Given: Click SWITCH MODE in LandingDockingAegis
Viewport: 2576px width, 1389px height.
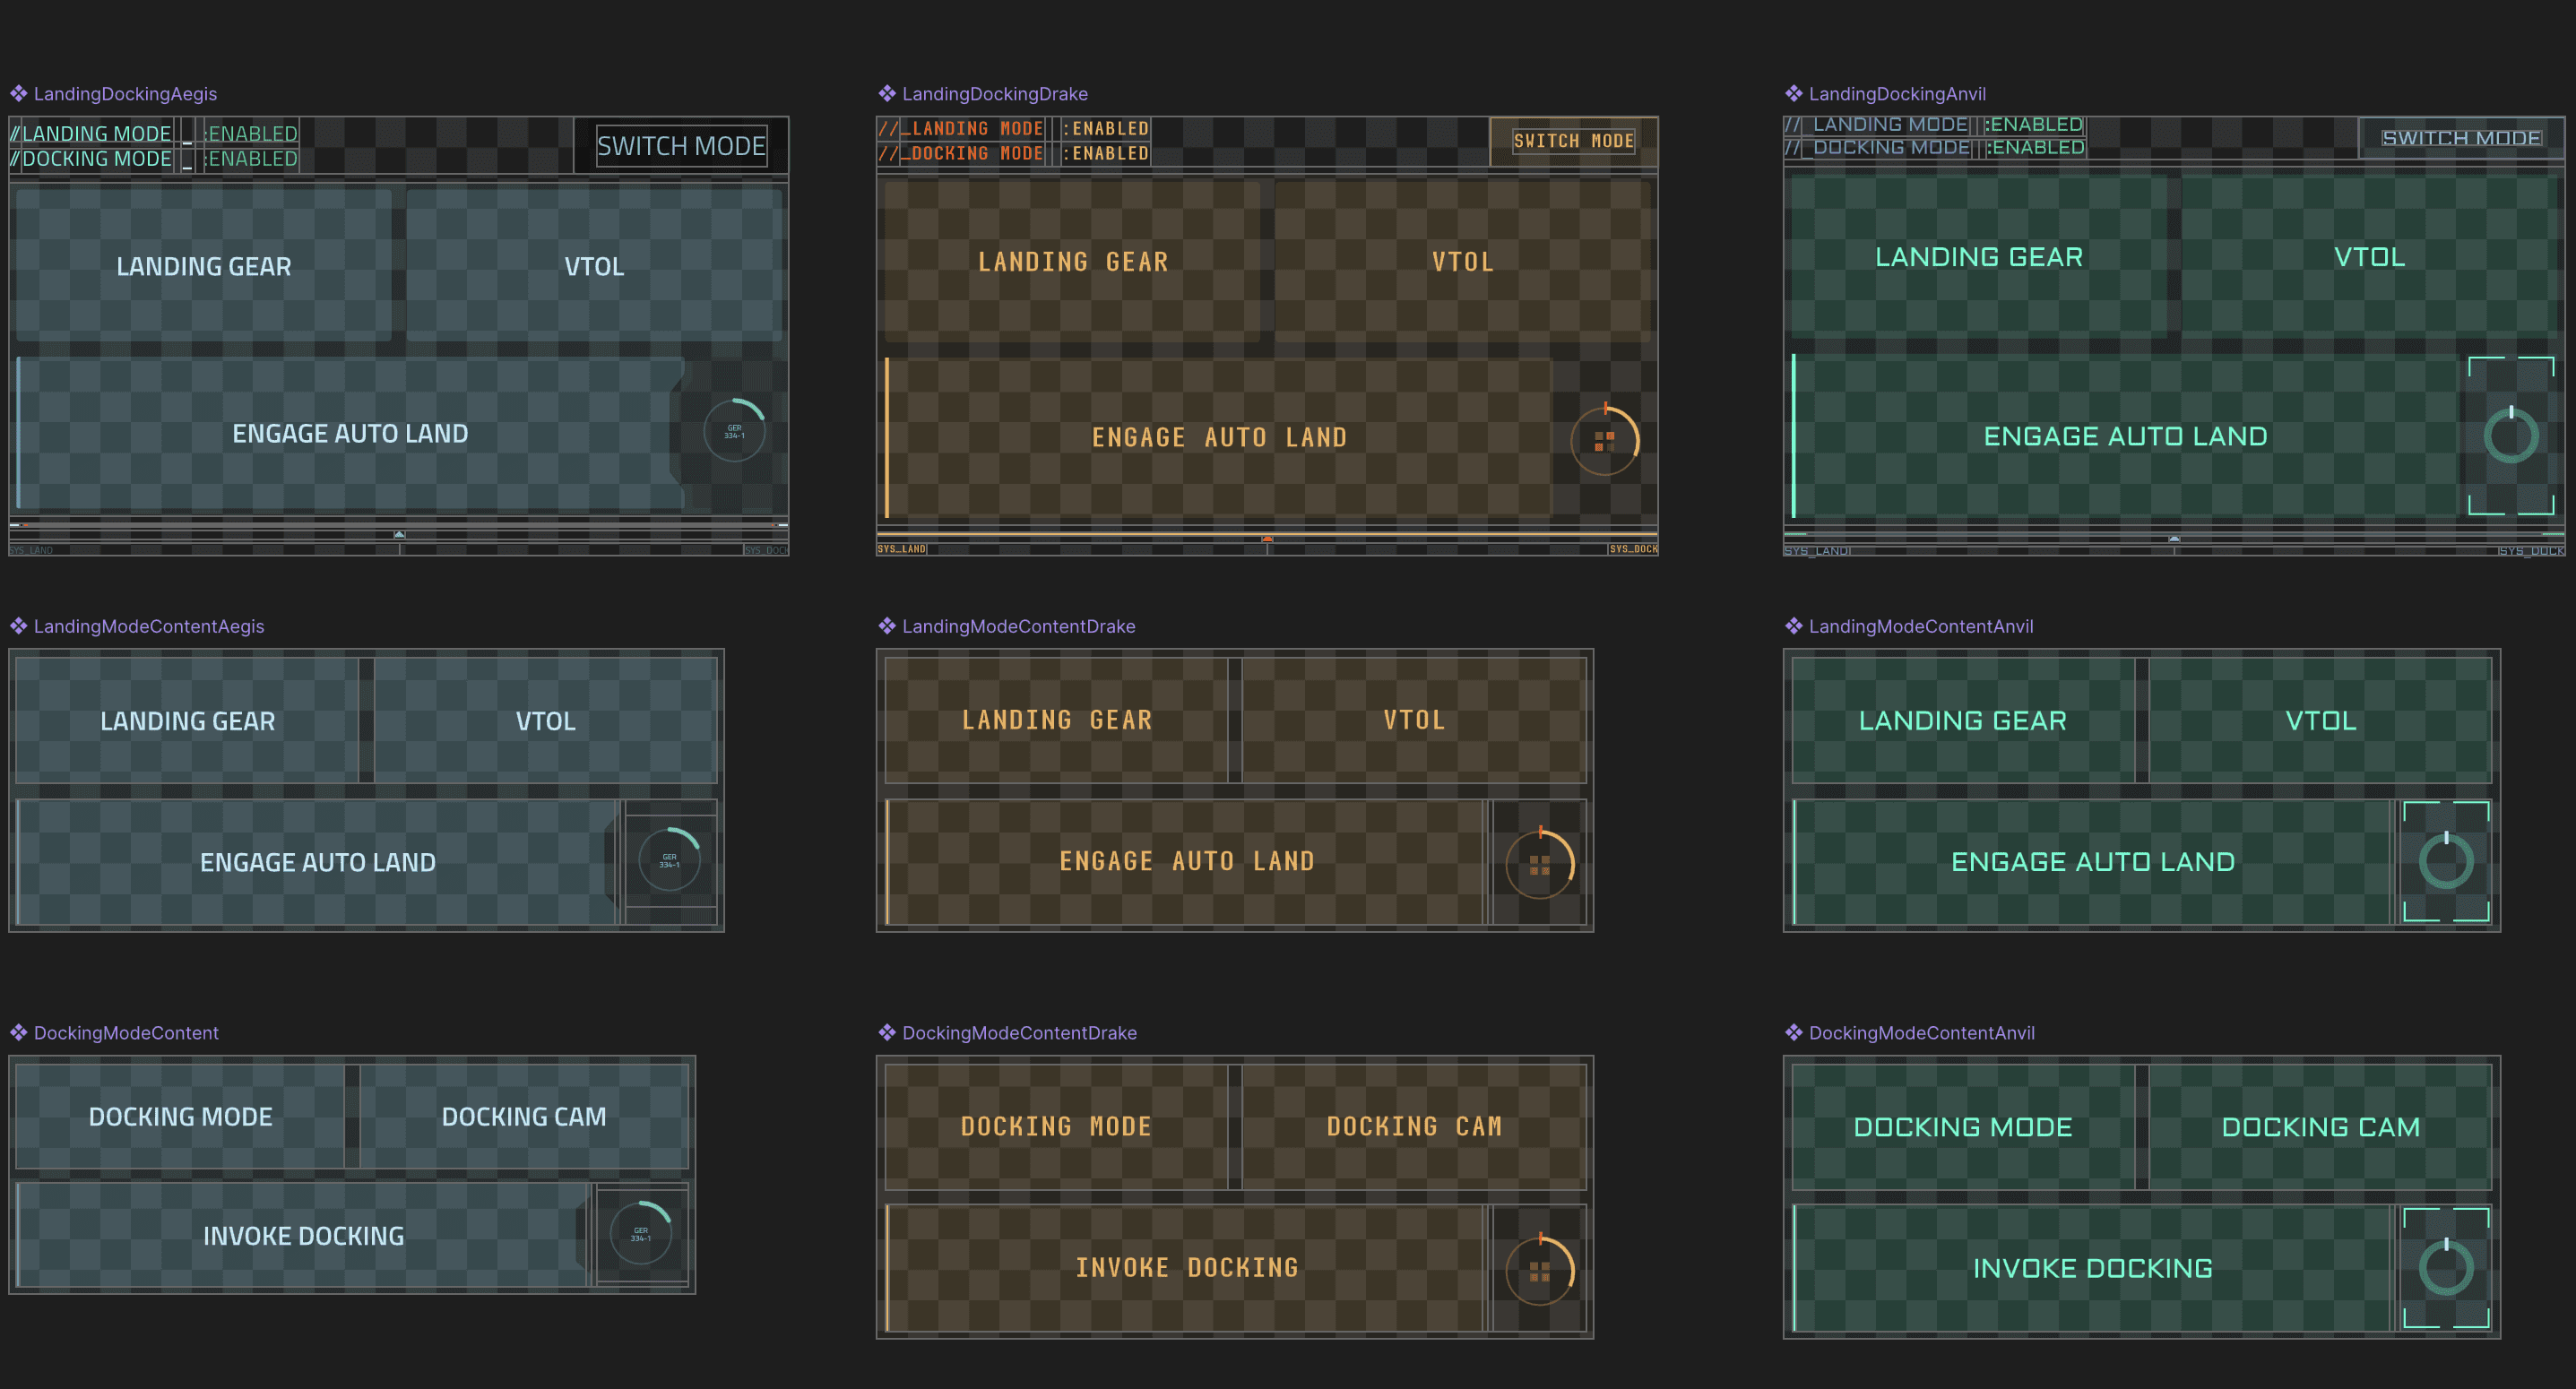Looking at the screenshot, I should 681,146.
